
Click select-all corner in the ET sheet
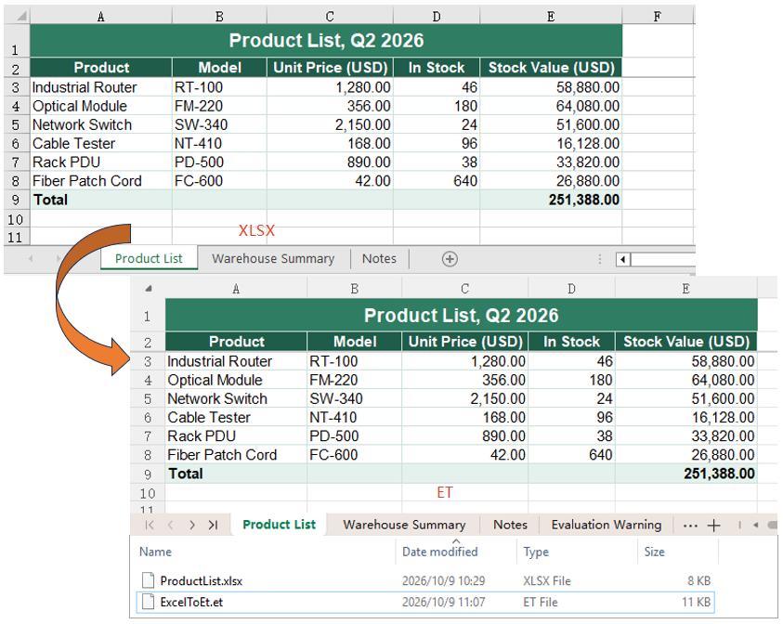pos(149,289)
